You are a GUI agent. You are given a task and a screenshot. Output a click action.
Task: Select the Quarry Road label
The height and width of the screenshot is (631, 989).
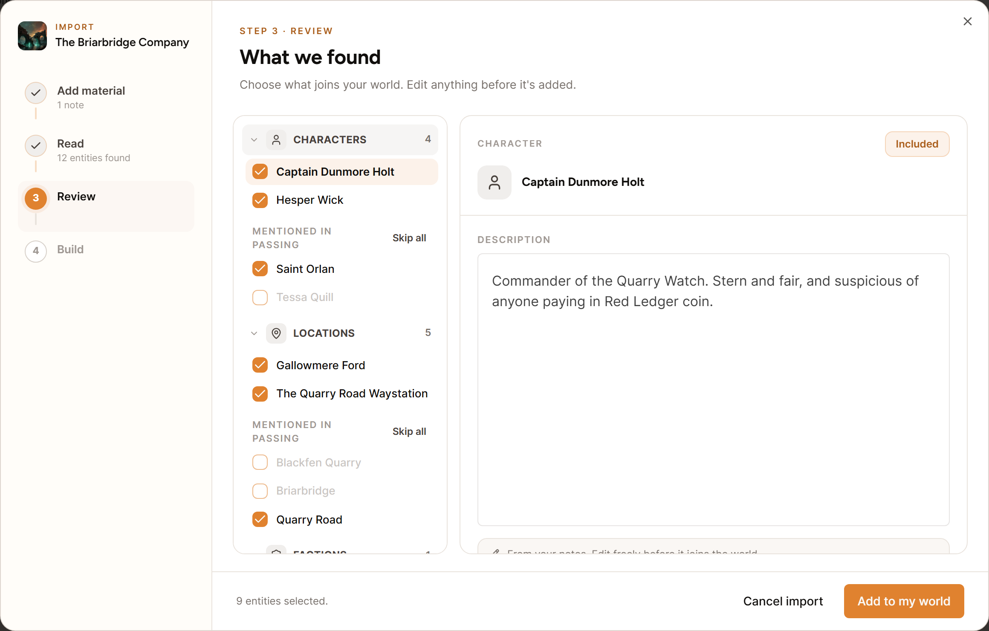click(309, 520)
